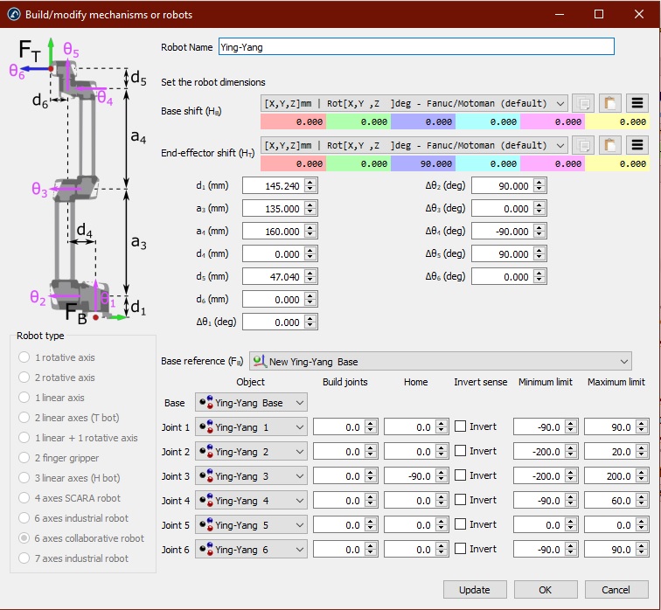Click the Base shift copy icon
This screenshot has width=661, height=610.
click(x=584, y=103)
